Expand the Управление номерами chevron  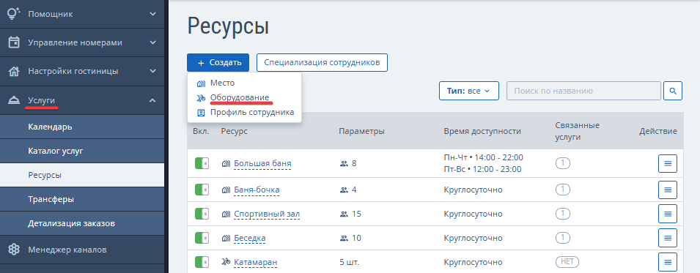tap(152, 43)
